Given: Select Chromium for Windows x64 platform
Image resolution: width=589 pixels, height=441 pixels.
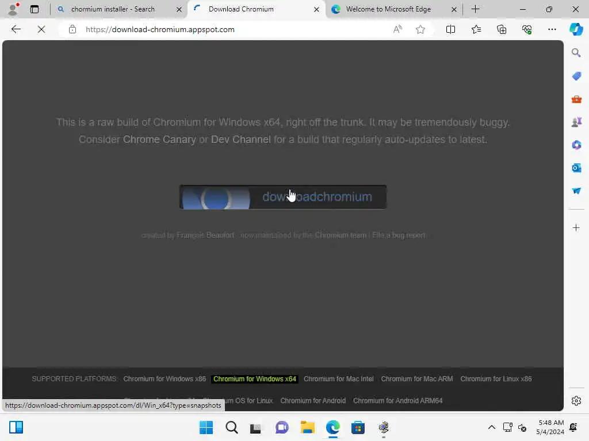Looking at the screenshot, I should 255,379.
